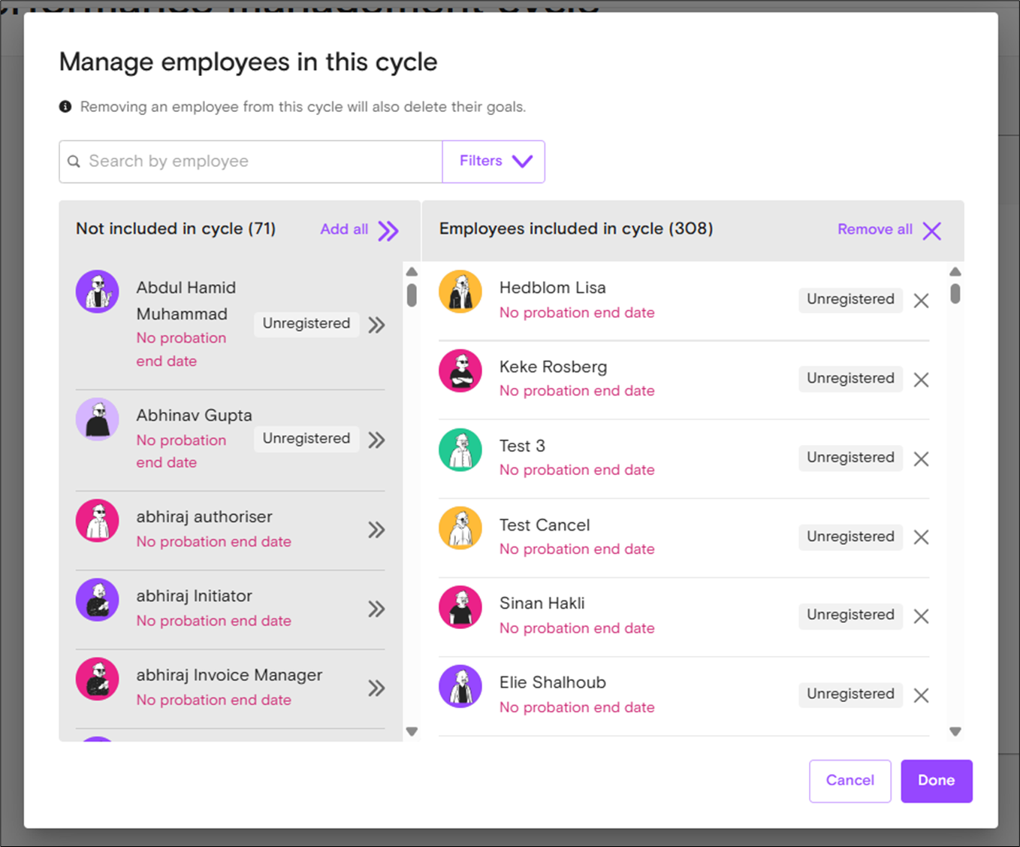Image resolution: width=1020 pixels, height=847 pixels.
Task: Open the Filters dropdown
Action: click(493, 162)
